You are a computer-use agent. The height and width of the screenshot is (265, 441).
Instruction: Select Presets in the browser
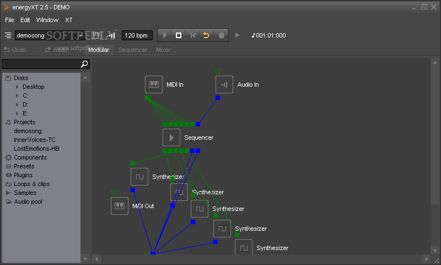[24, 166]
